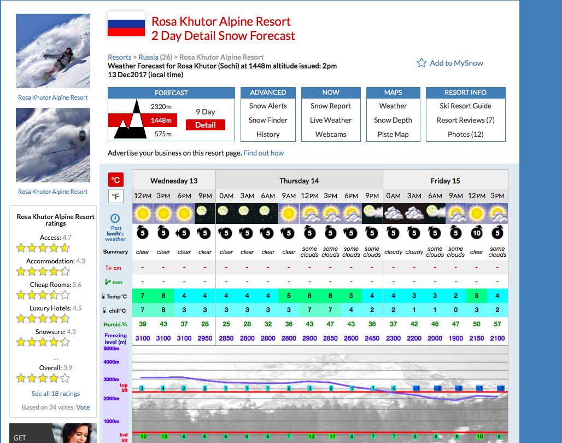Click the sunny icon for Thursday 9AM

289,213
